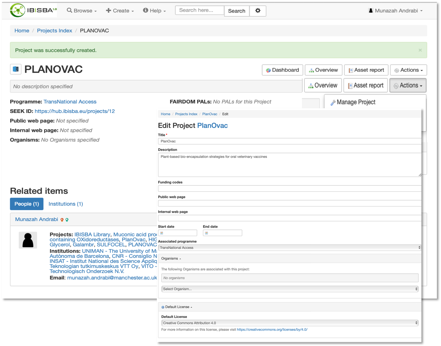Image resolution: width=441 pixels, height=346 pixels.
Task: Open the TransNational Access programme link
Action: coord(70,102)
